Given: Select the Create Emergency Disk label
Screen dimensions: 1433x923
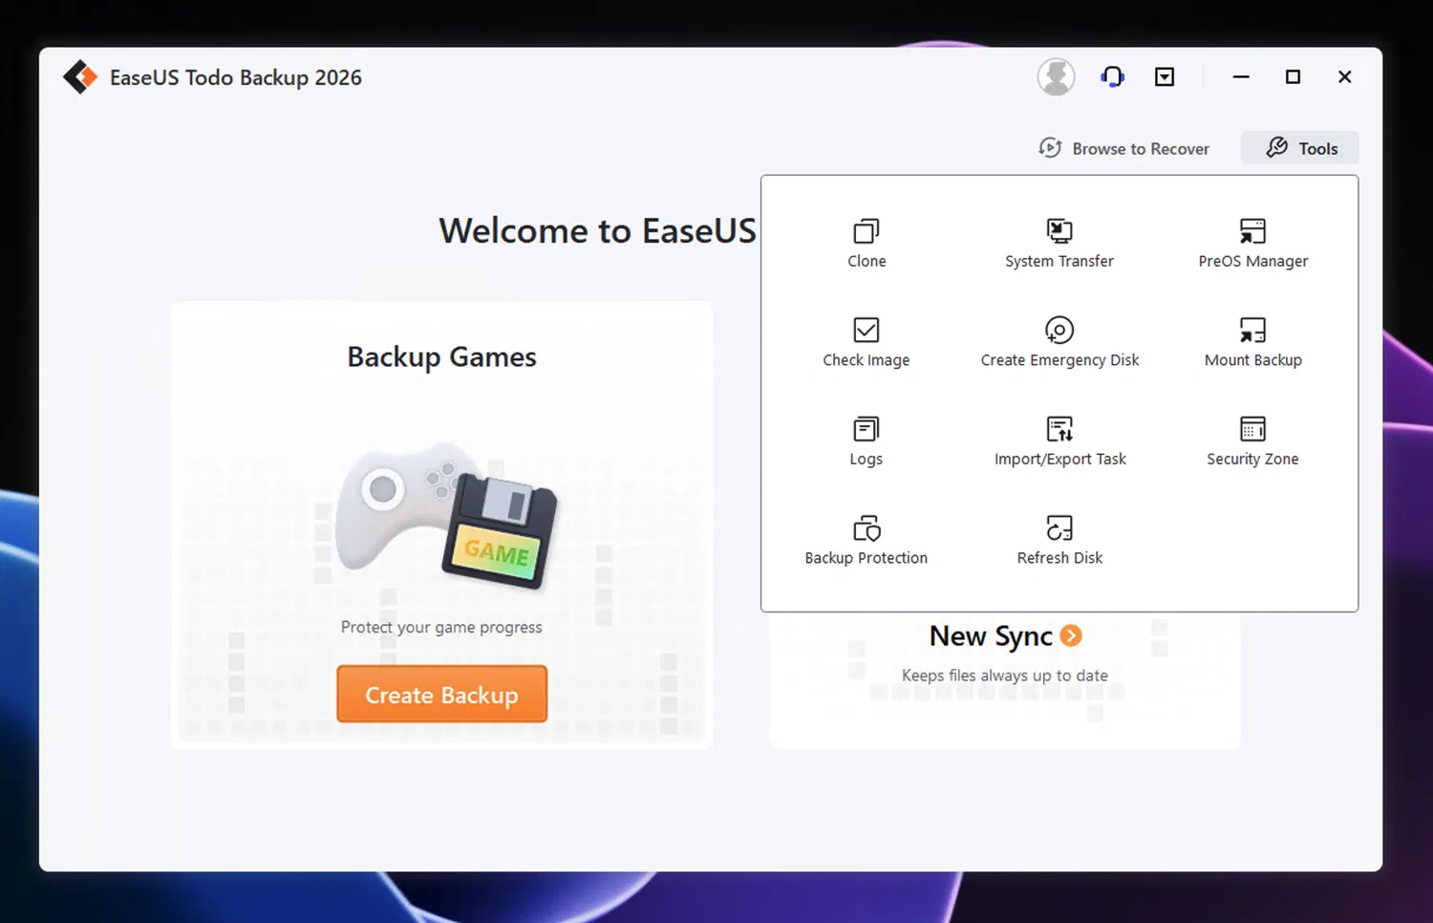Looking at the screenshot, I should click(x=1059, y=360).
